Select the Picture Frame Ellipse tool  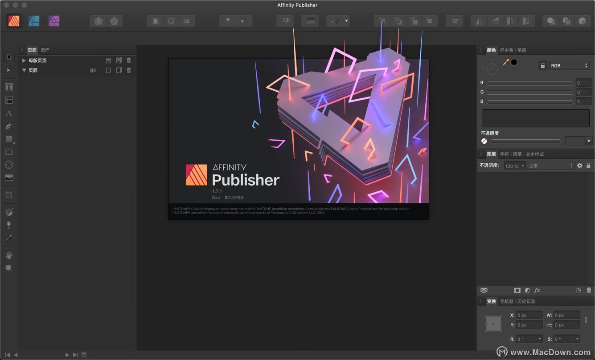pos(9,165)
